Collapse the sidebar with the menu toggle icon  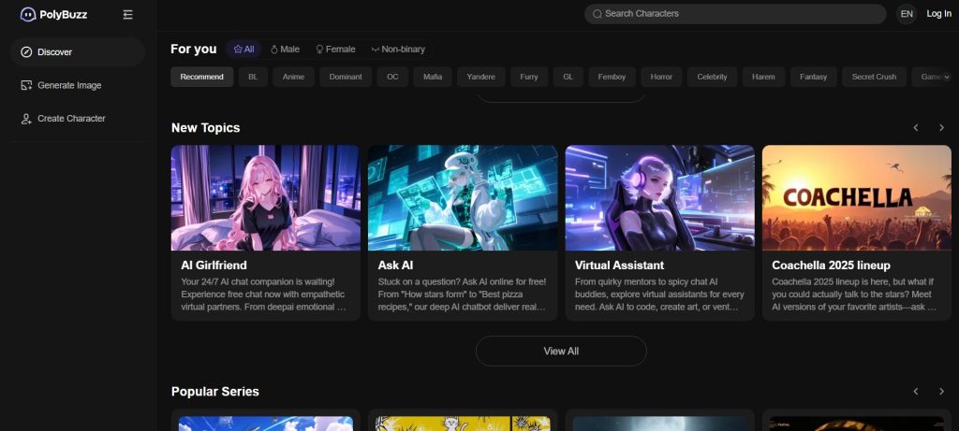pyautogui.click(x=127, y=15)
